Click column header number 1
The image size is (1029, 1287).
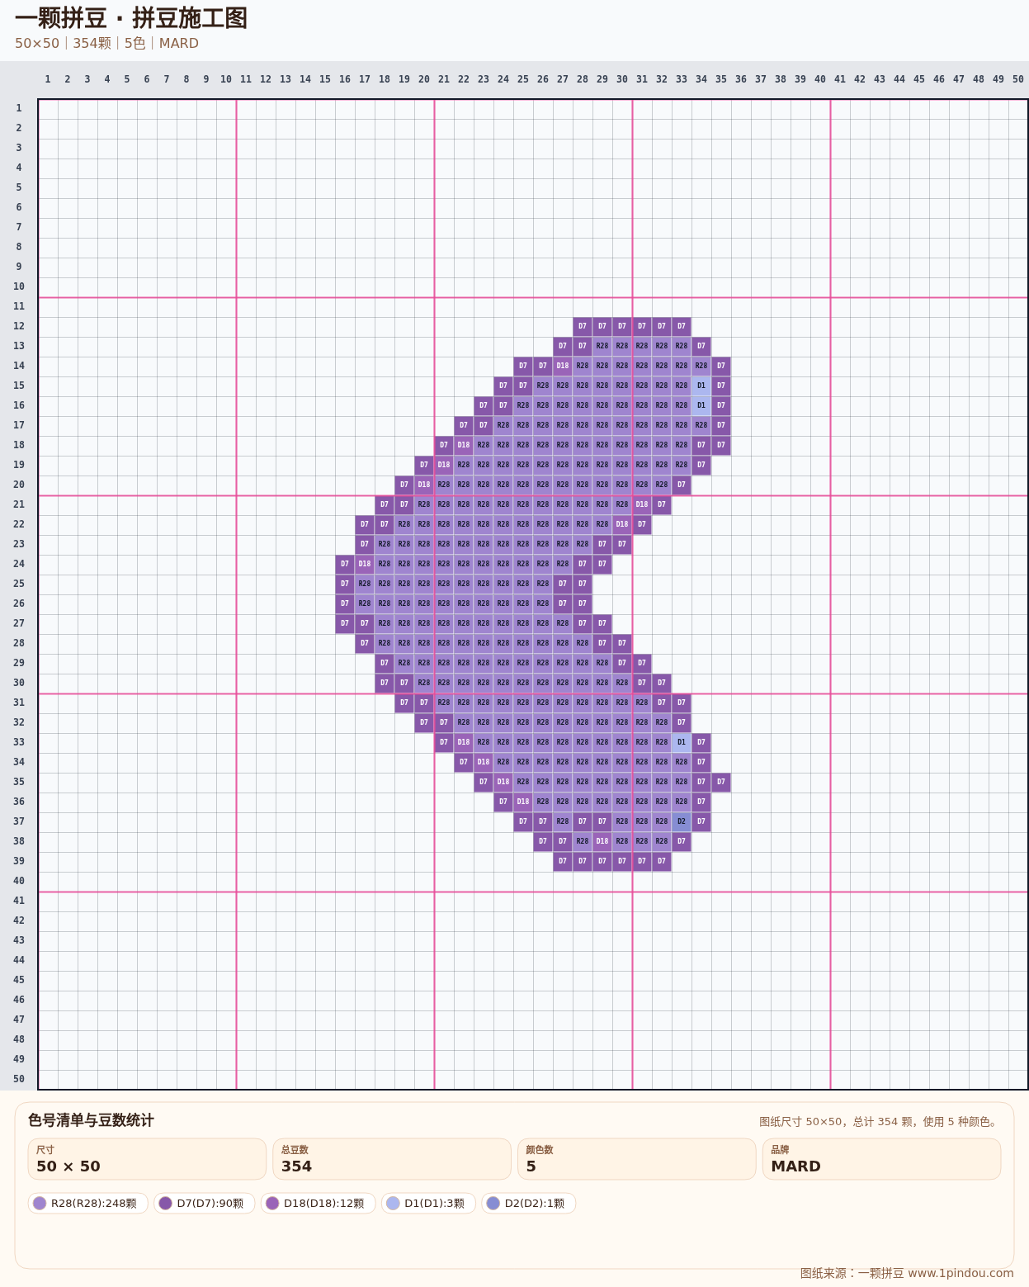click(x=48, y=79)
